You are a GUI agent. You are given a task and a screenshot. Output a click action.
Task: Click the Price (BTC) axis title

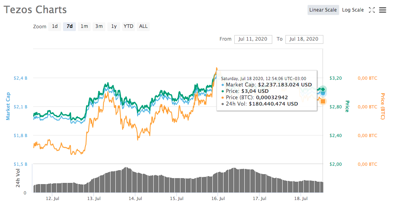382,106
